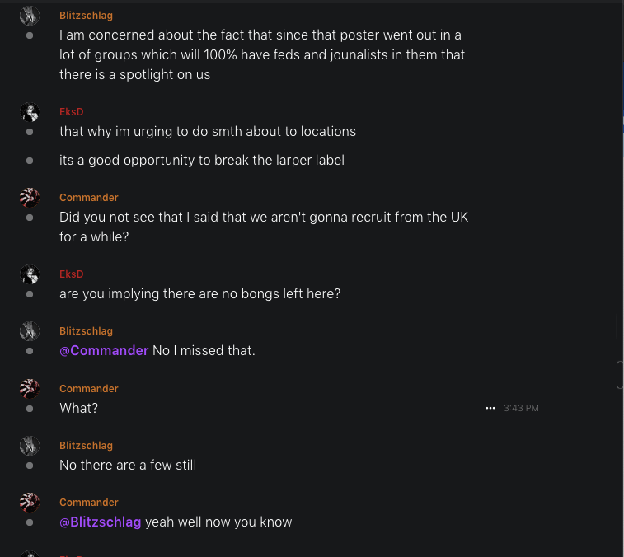Click the EksD username above the locations message
Screen dimensions: 624x557
[72, 112]
